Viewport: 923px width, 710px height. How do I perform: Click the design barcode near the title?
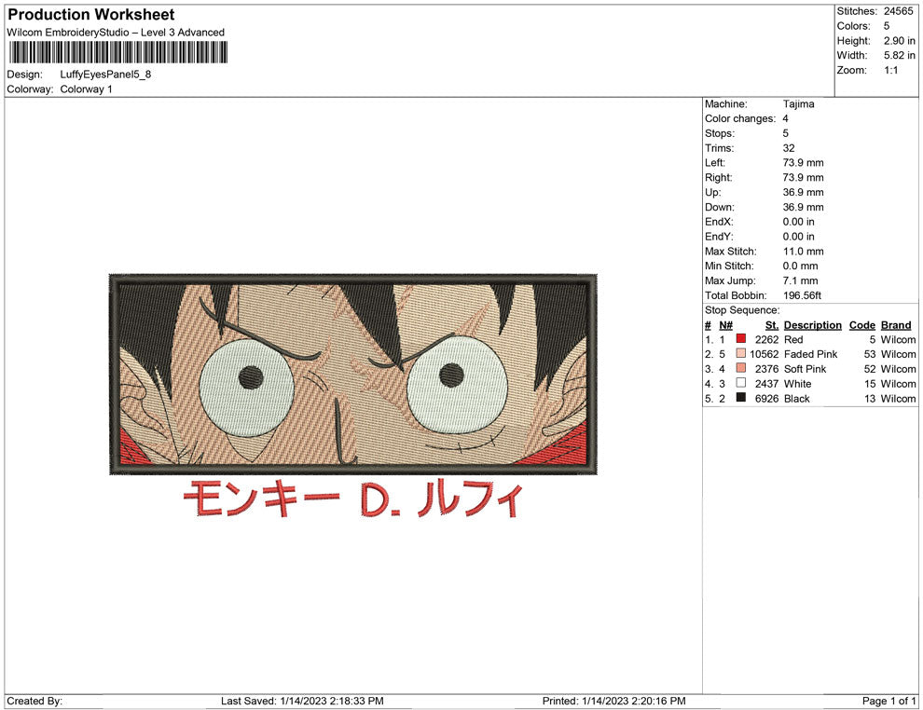coord(117,51)
